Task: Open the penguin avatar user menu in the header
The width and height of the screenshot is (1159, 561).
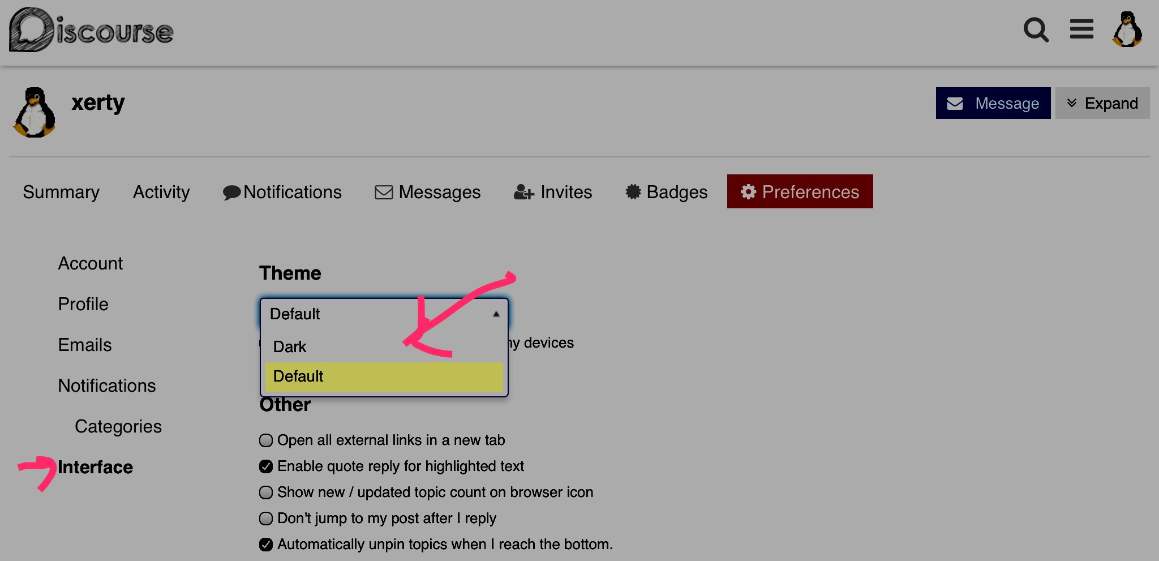Action: 1127,29
